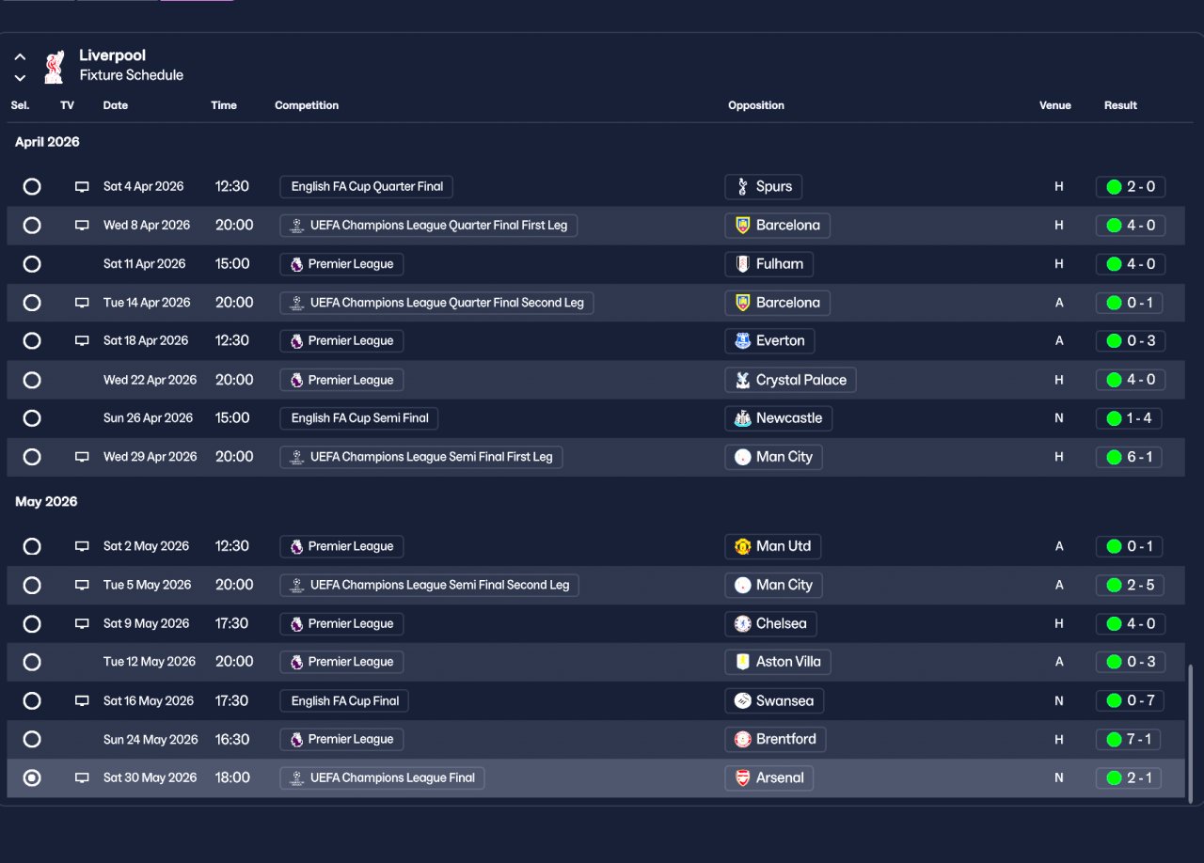Click the up chevron beside Liverpool

click(x=20, y=57)
